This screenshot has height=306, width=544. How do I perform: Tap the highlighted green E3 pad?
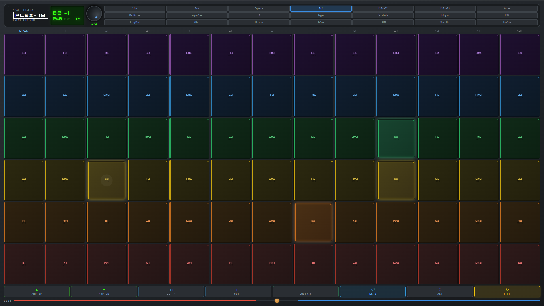pyautogui.click(x=396, y=138)
